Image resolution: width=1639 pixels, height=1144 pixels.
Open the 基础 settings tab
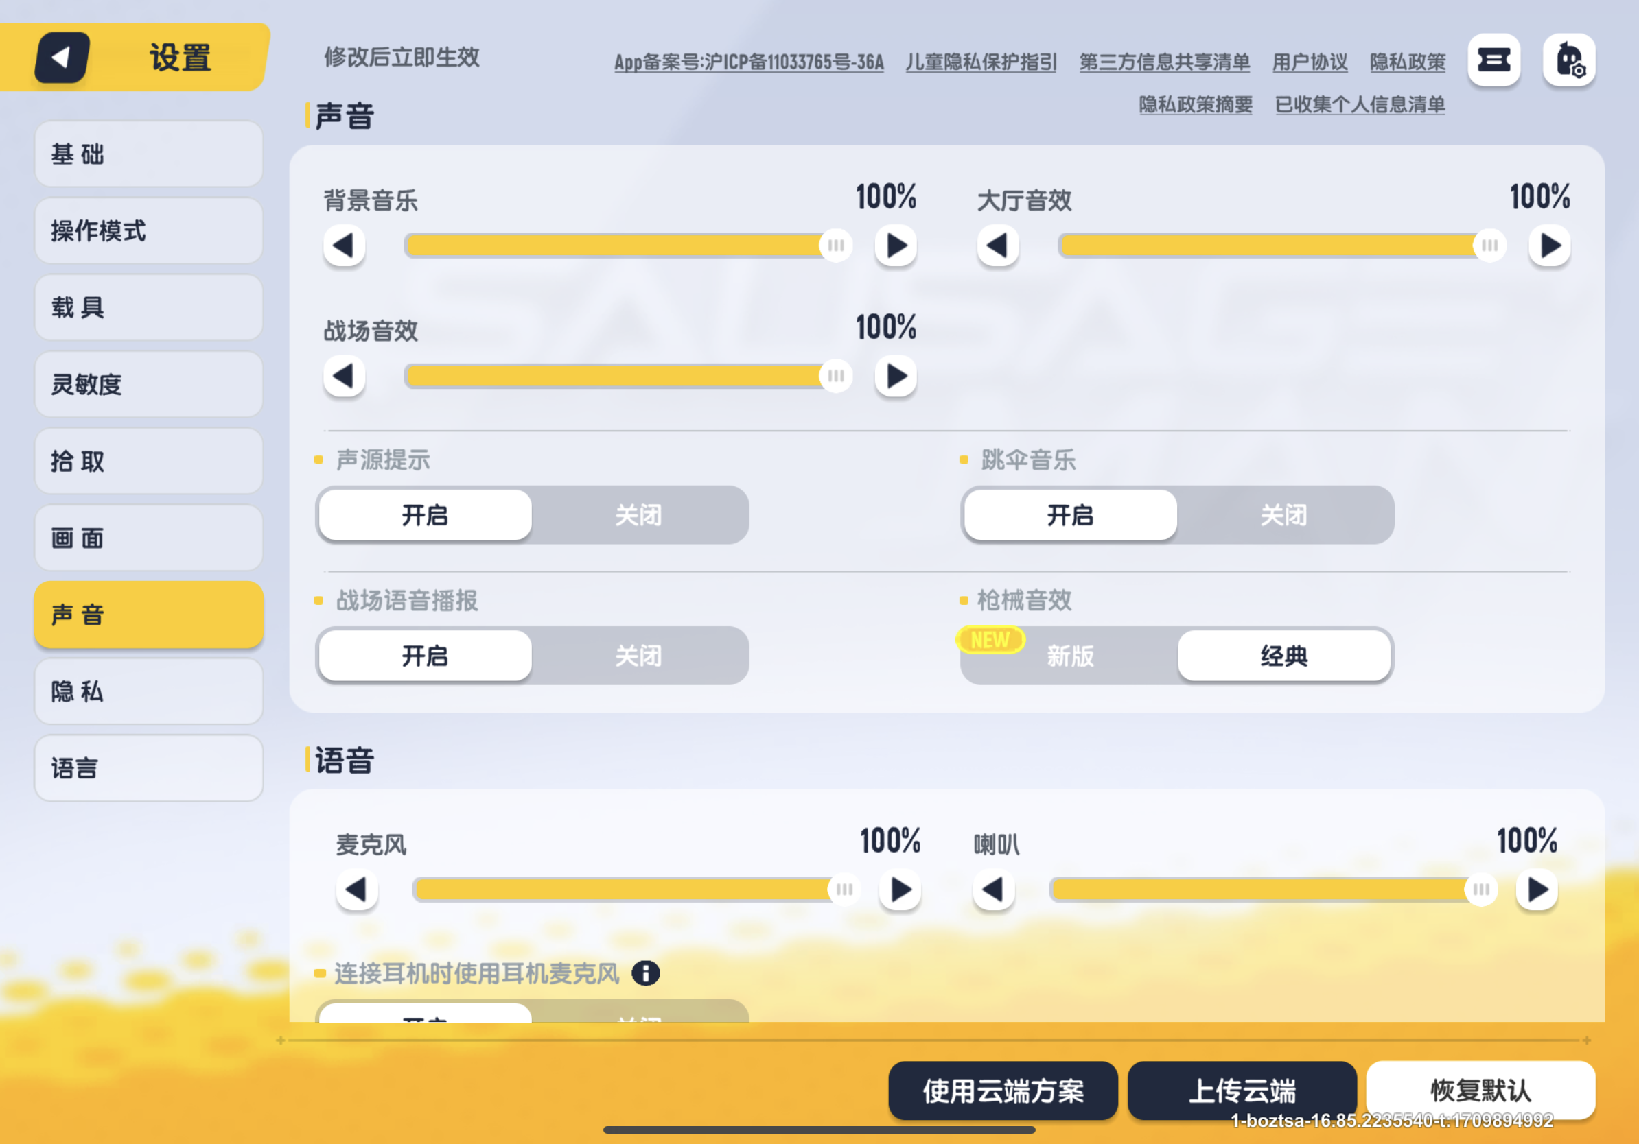pyautogui.click(x=148, y=154)
